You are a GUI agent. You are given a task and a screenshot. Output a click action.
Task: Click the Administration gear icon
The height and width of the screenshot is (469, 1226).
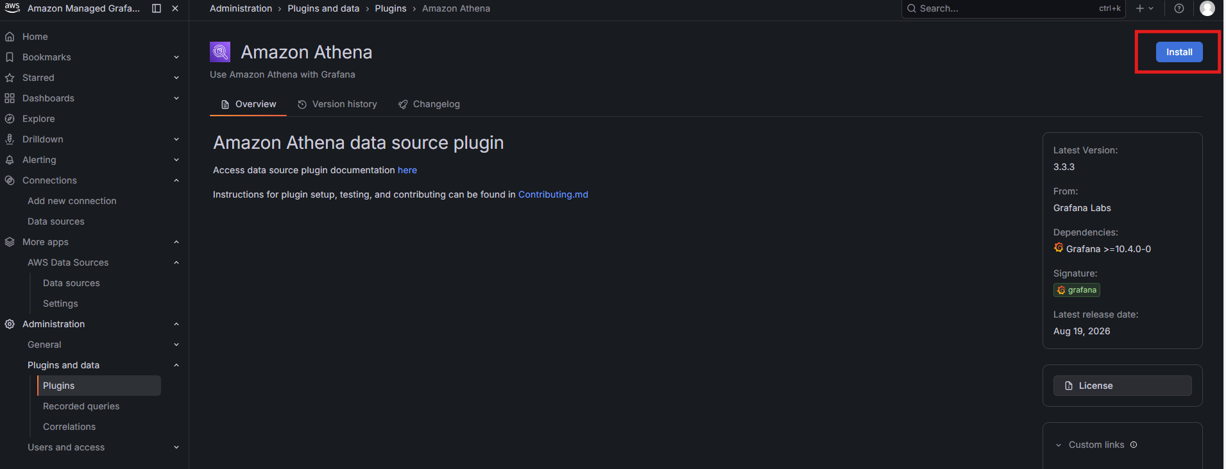[x=10, y=324]
